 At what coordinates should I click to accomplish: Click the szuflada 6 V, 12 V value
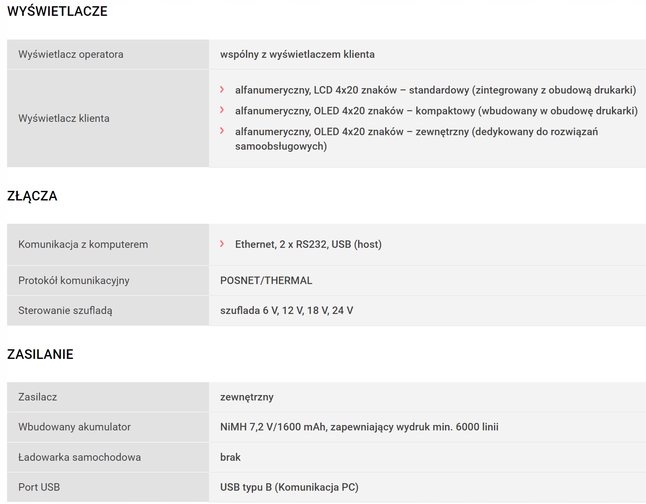[x=287, y=311]
